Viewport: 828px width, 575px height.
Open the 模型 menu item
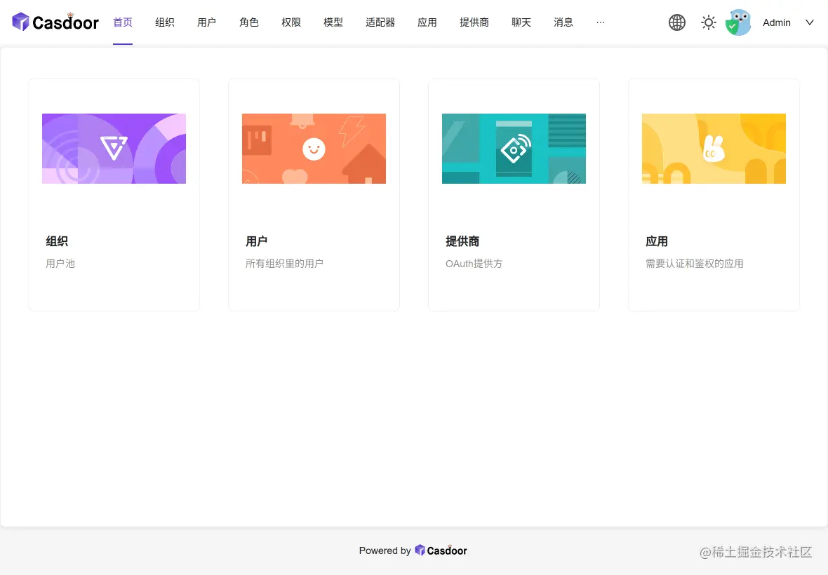[x=333, y=22]
